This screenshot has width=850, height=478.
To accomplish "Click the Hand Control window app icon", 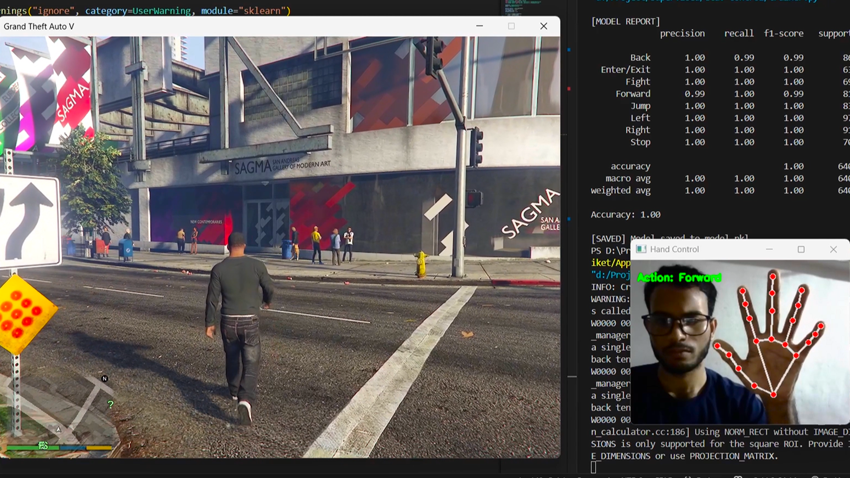I will click(640, 249).
